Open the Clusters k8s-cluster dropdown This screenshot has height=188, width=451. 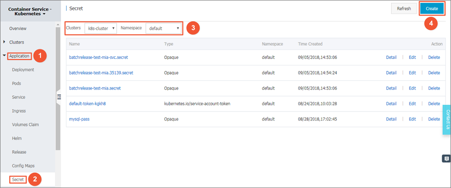click(x=100, y=28)
